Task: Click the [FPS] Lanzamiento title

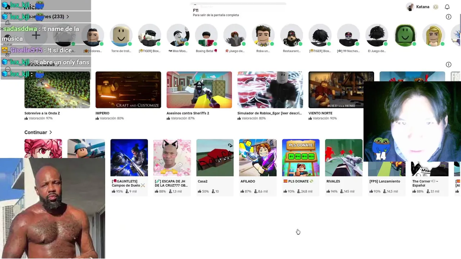Action: [x=385, y=181]
